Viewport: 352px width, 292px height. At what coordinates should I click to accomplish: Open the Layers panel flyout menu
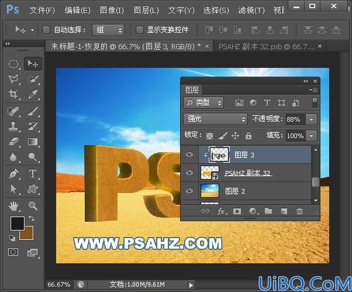point(313,90)
